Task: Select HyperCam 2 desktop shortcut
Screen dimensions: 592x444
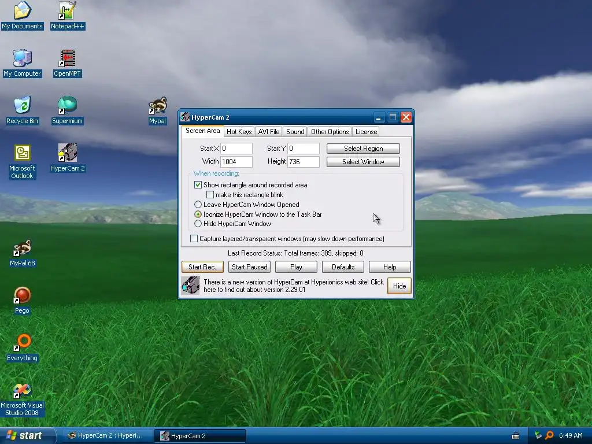Action: coord(68,158)
